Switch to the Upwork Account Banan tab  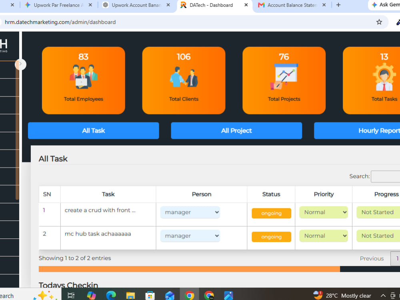[x=136, y=5]
